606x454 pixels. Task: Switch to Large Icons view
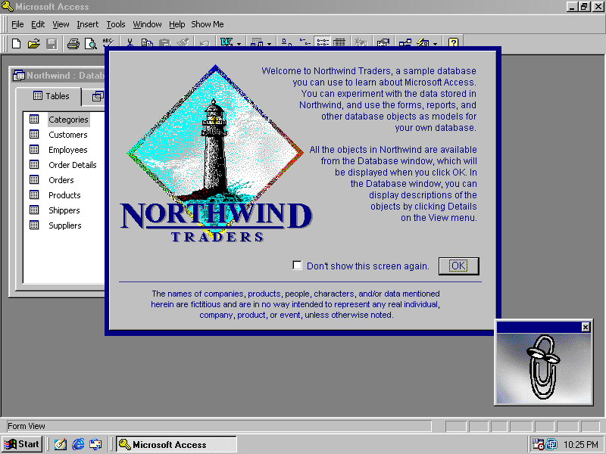pos(287,42)
